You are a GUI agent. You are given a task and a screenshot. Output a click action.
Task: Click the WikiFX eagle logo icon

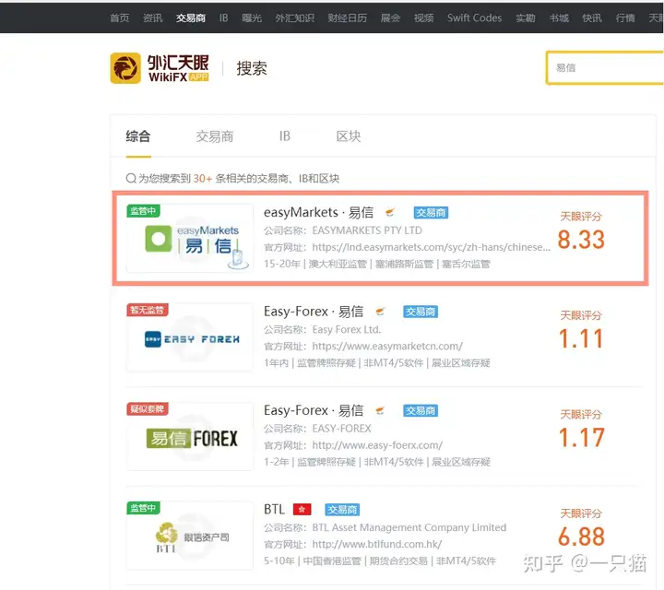(125, 68)
